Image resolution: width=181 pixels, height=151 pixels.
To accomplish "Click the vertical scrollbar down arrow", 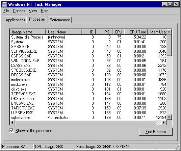I will click(x=169, y=117).
